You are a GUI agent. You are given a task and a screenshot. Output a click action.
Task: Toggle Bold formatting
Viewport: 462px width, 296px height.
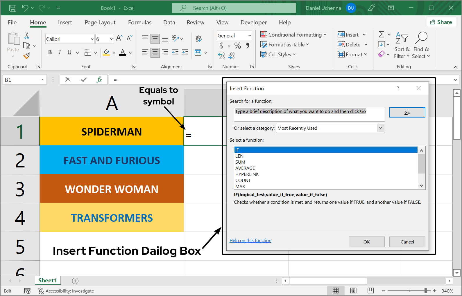[50, 52]
